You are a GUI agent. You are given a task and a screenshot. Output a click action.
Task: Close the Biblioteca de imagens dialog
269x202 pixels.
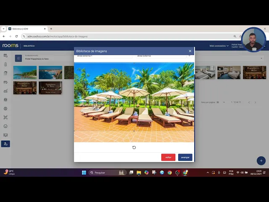[x=190, y=51]
